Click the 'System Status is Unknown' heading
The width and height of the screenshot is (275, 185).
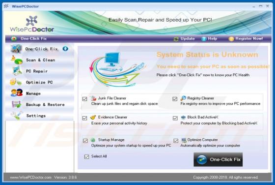click(x=207, y=55)
